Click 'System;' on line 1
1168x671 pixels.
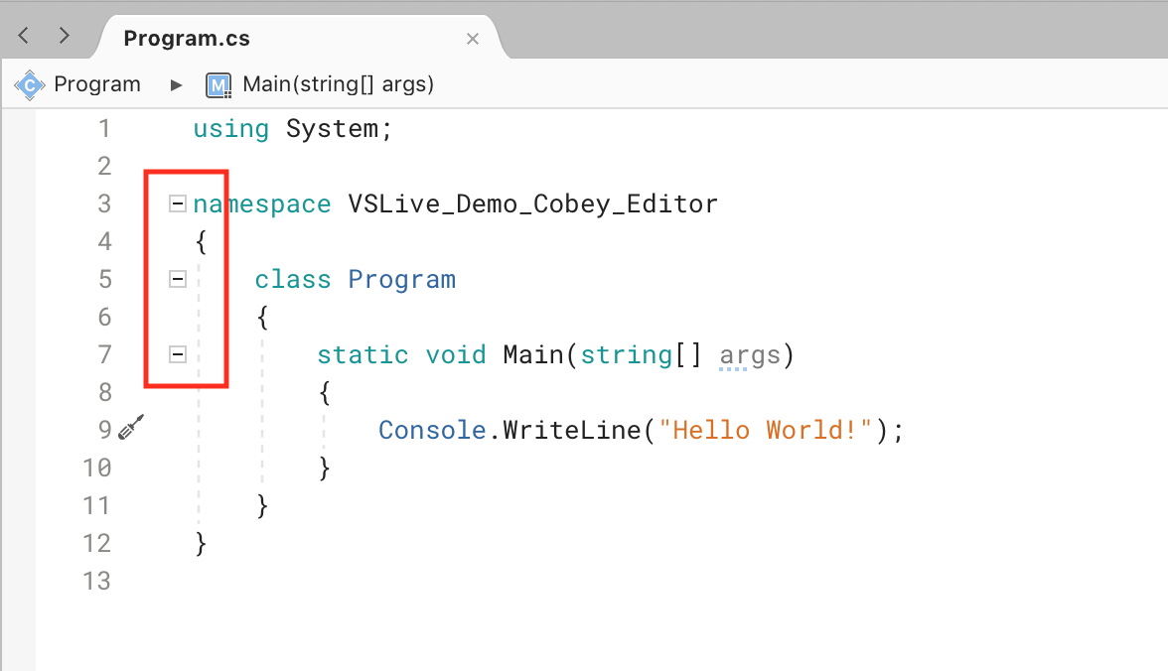pyautogui.click(x=339, y=129)
